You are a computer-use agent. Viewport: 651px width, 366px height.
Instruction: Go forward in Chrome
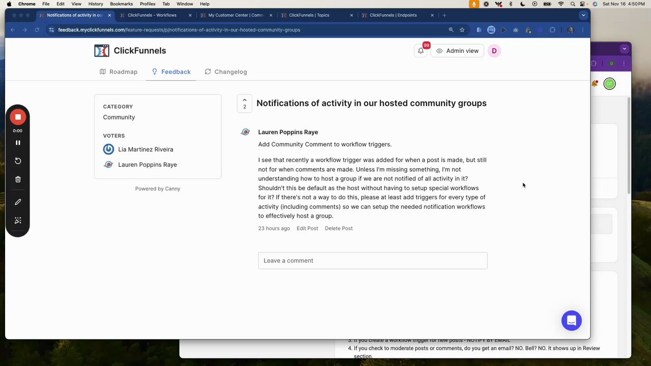24,30
